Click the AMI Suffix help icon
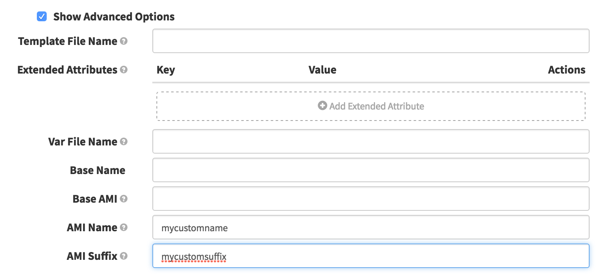The width and height of the screenshot is (597, 277). pos(124,256)
